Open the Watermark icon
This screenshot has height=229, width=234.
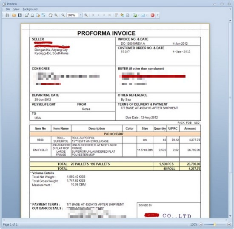[128, 15]
